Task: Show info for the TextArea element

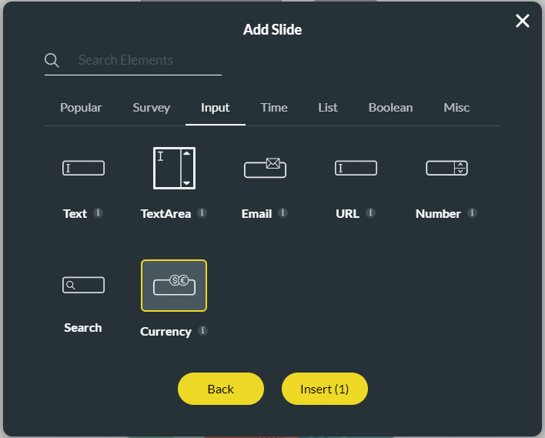Action: 202,213
